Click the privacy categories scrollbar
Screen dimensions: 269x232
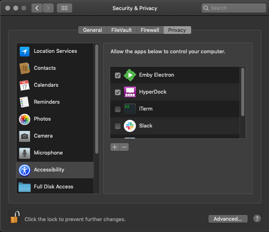97,99
